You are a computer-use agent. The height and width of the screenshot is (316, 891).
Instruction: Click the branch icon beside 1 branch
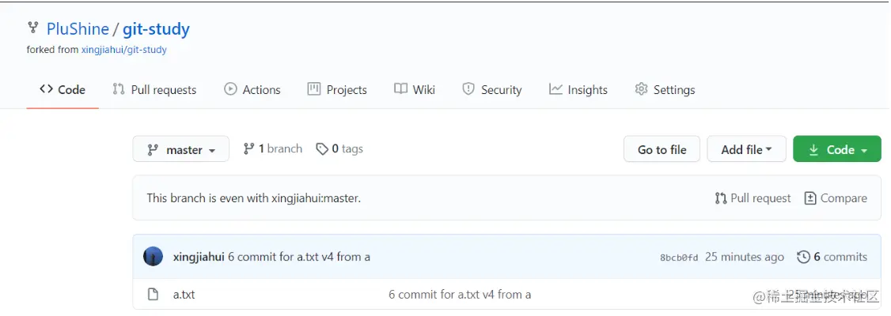[x=249, y=149]
